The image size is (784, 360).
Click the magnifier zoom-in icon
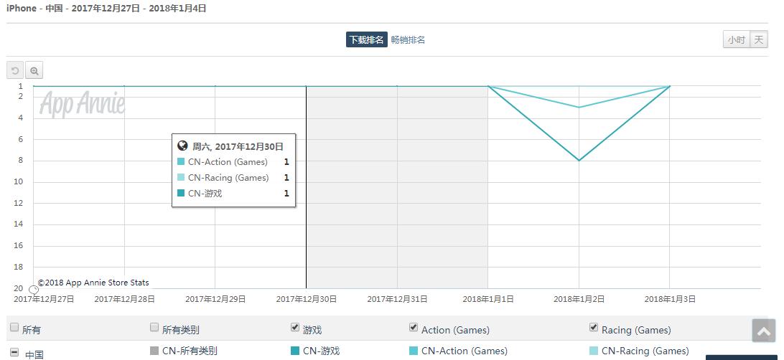tap(34, 70)
